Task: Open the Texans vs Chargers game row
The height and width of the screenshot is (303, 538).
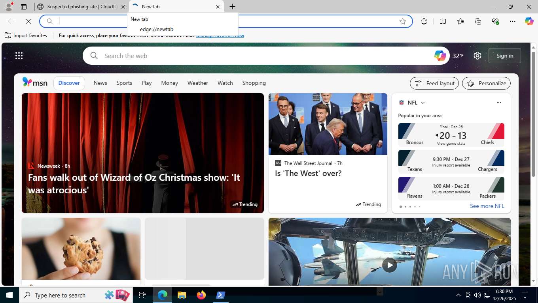Action: tap(451, 162)
